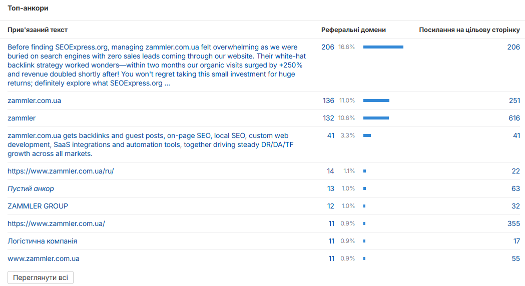Viewport: 525px width, 286px height.
Task: Click the https://www.zammler.com.ua/ anchor link
Action: click(56, 224)
